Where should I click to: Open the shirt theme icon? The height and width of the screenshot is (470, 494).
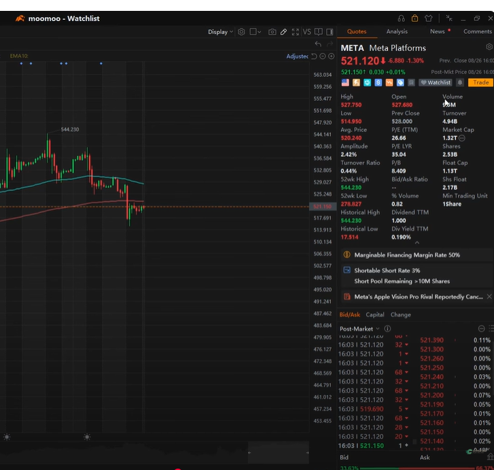tap(429, 18)
